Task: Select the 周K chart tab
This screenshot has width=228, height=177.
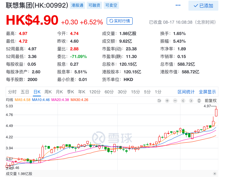Action: click(x=48, y=92)
